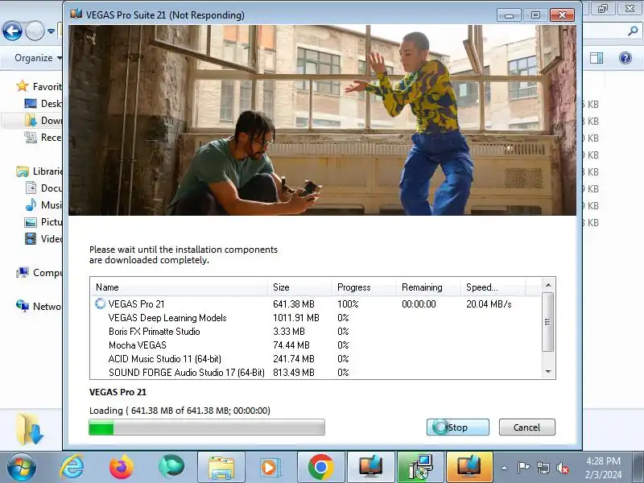This screenshot has height=483, width=644.
Task: Click the VEGAS Pro 21 loading spinner icon
Action: [100, 303]
